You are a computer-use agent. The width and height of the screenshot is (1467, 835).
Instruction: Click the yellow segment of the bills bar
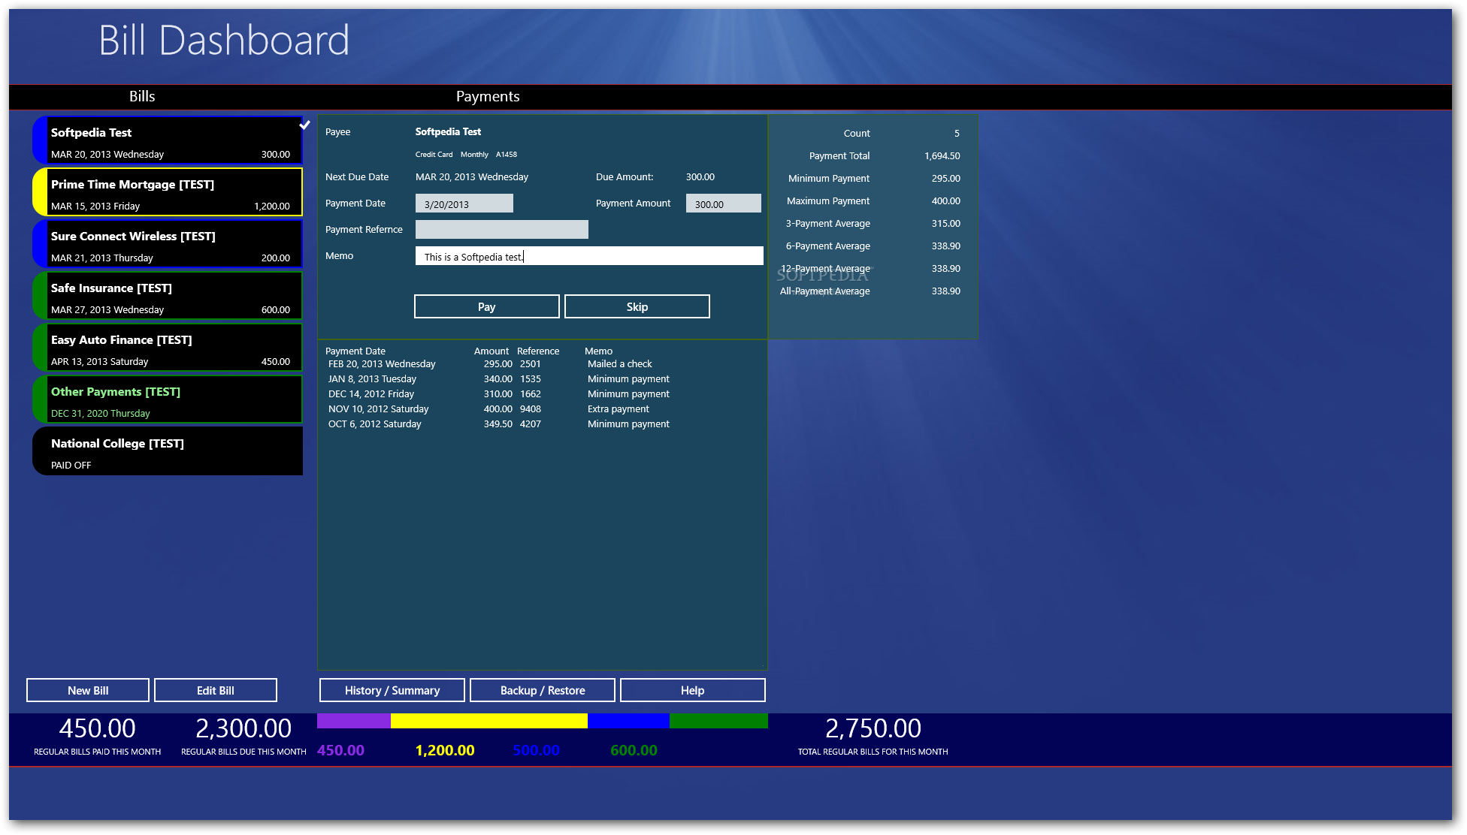[x=489, y=721]
